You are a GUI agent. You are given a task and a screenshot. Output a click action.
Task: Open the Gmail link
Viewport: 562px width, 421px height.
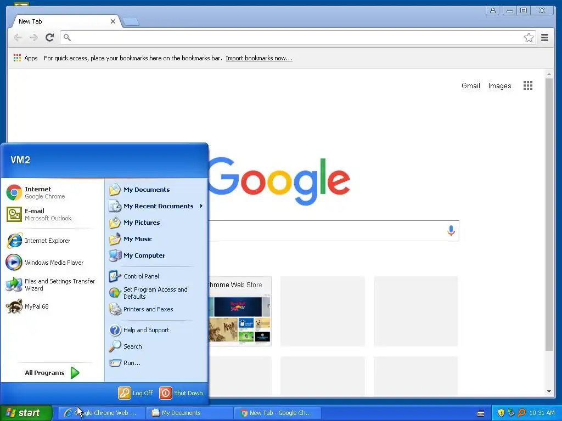point(470,86)
